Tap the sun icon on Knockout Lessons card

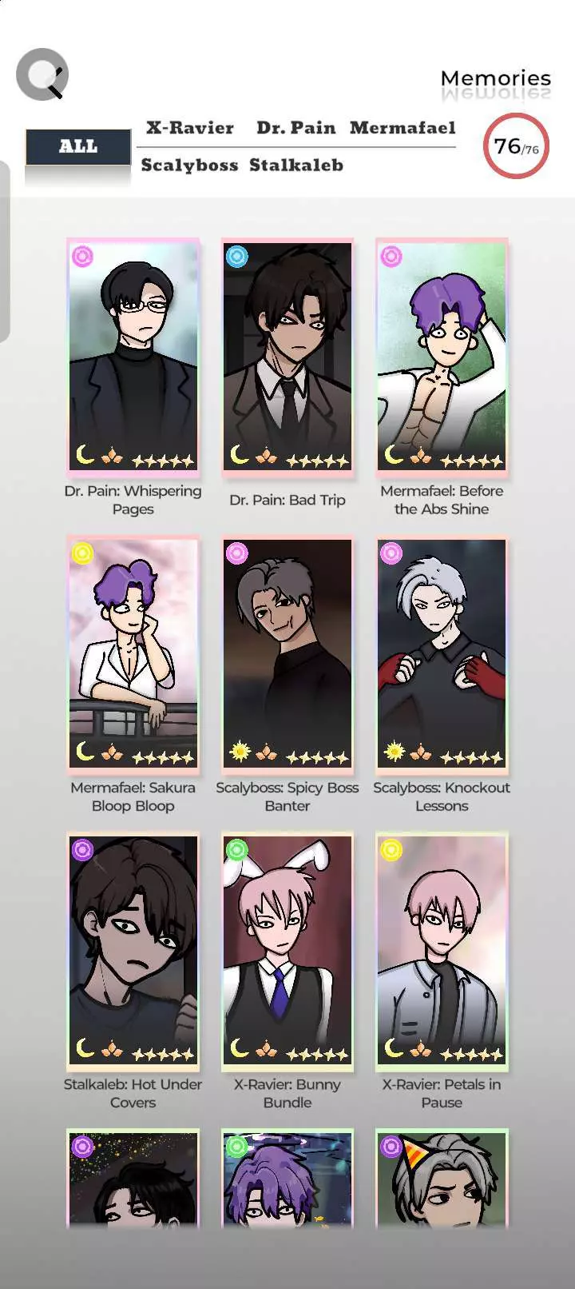(394, 752)
